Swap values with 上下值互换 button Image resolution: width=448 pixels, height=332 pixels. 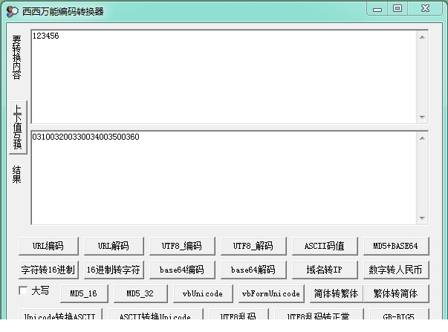[18, 127]
